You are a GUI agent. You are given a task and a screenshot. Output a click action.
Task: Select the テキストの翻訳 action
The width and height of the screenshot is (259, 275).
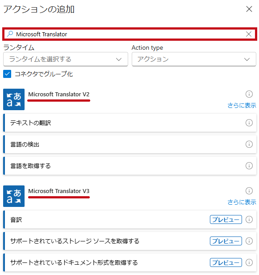coord(130,123)
